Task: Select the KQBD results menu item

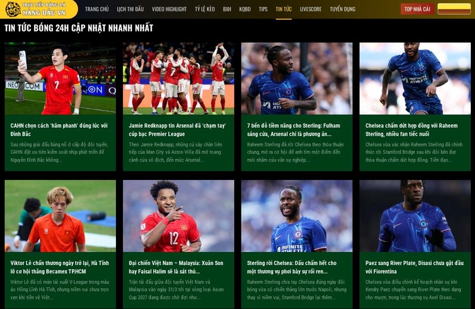Action: [x=245, y=9]
